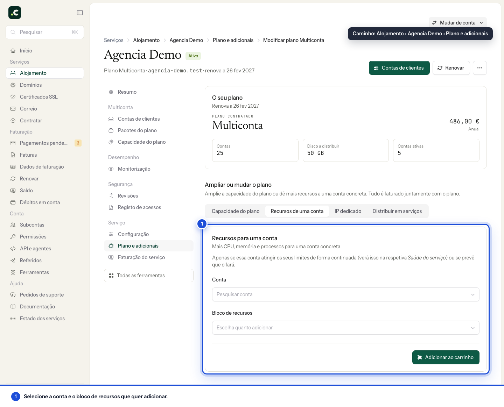Image resolution: width=504 pixels, height=407 pixels.
Task: Open Resumo in the service menu
Action: (149, 92)
